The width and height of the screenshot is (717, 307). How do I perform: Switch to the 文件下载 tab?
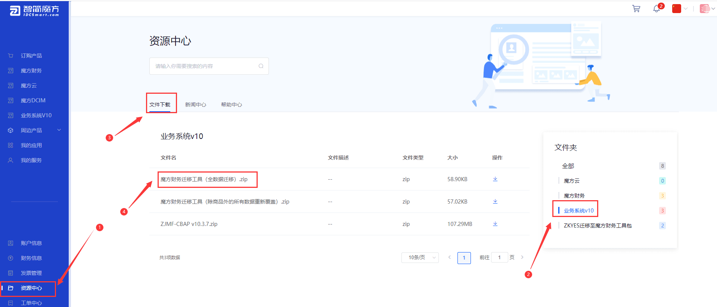coord(160,105)
